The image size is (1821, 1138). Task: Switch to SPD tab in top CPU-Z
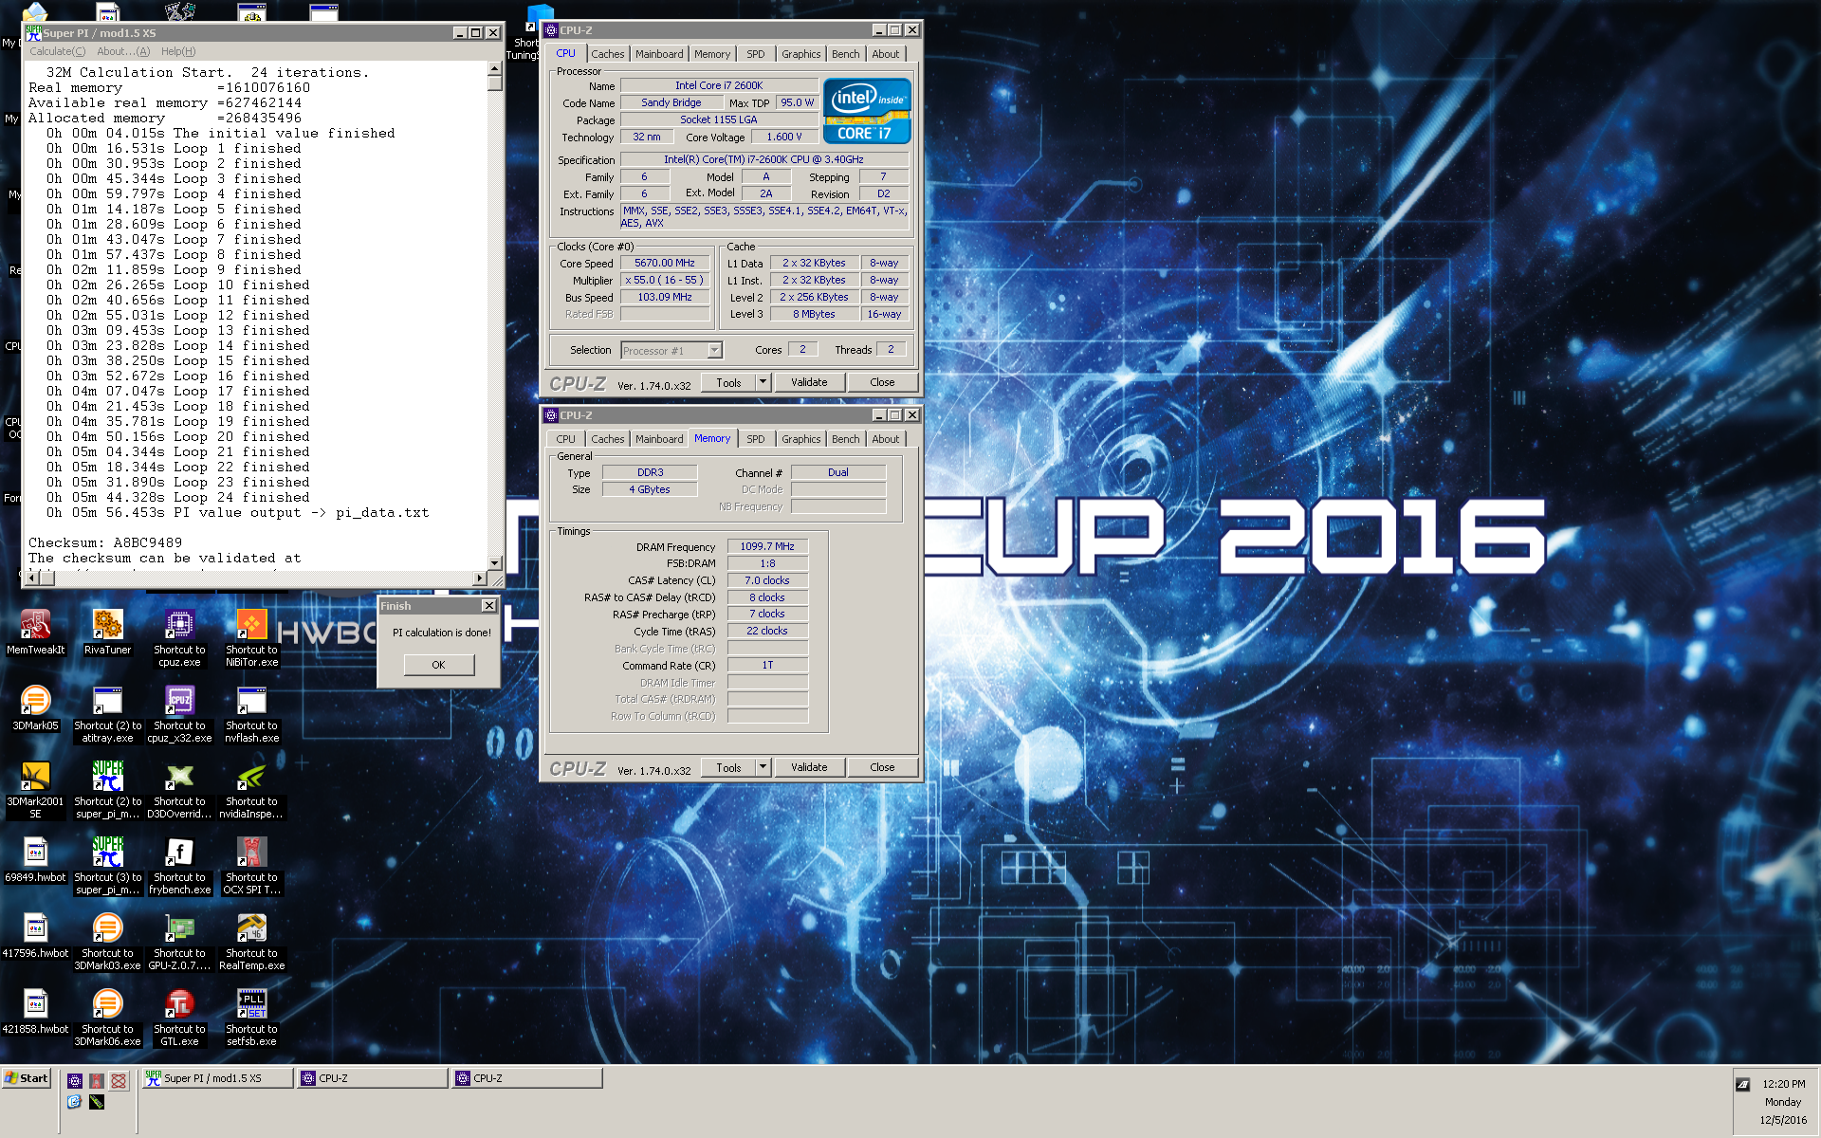pos(755,54)
